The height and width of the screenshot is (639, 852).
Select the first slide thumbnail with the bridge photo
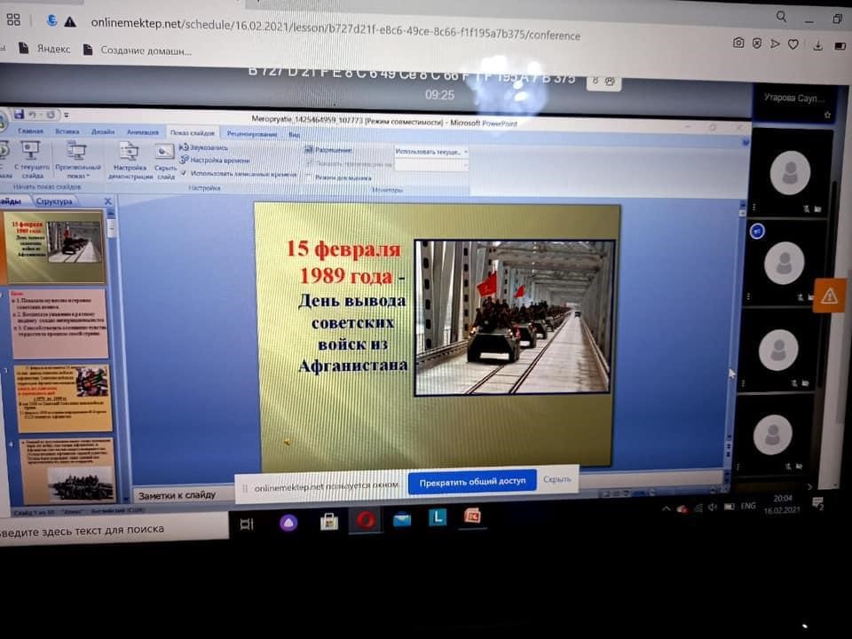54,246
